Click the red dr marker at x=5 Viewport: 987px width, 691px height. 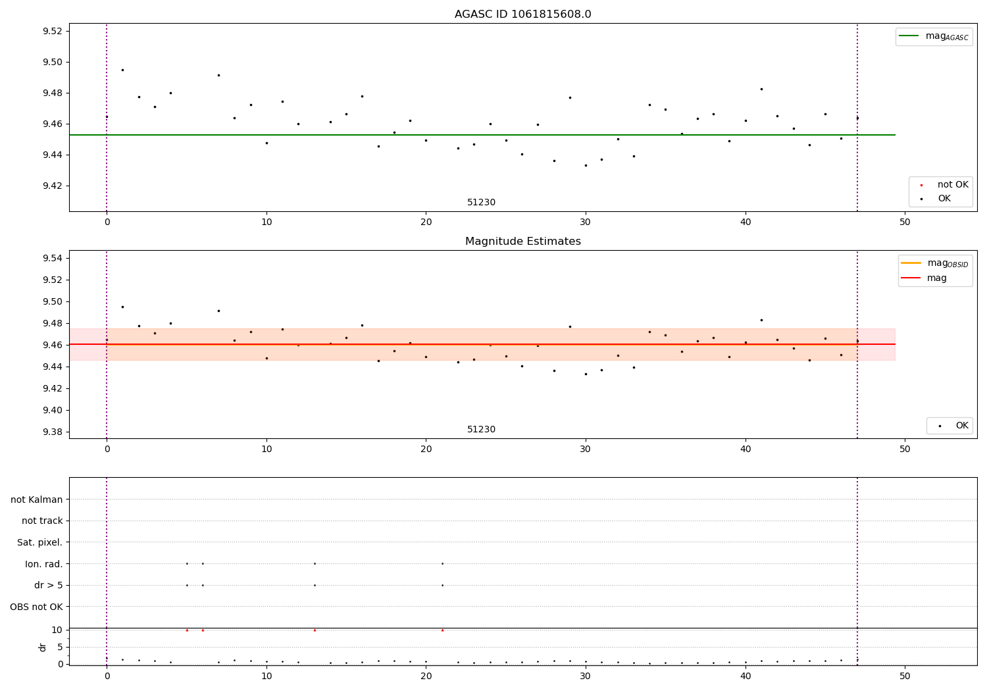click(187, 630)
